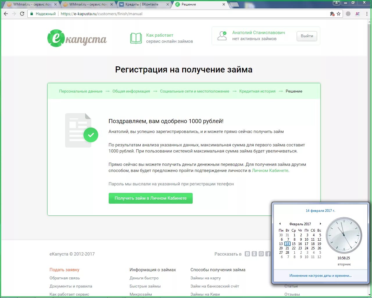Select date 20 in February calendar
The height and width of the screenshot is (298, 372).
(281, 248)
